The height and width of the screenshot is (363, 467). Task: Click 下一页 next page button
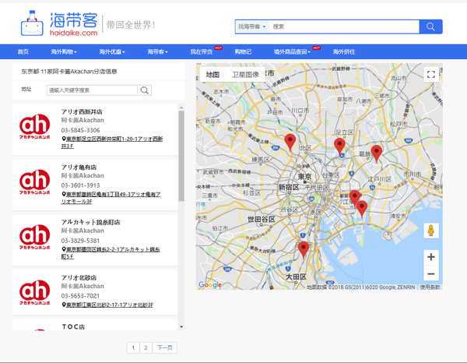pos(165,347)
